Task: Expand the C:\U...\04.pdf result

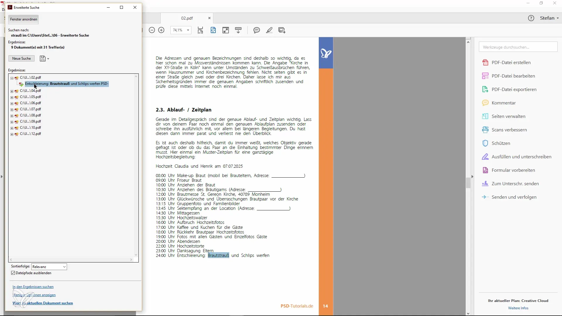Action: click(12, 91)
